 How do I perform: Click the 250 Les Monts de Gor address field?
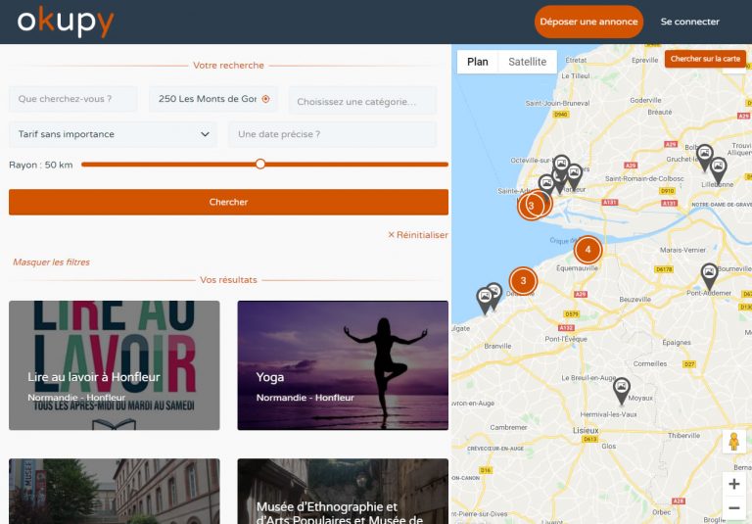[212, 99]
